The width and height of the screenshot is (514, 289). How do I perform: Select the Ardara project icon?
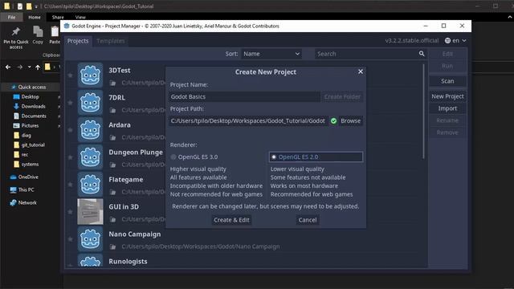click(90, 130)
